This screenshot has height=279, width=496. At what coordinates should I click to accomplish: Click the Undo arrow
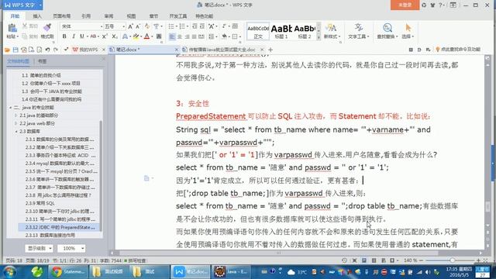[x=47, y=50]
